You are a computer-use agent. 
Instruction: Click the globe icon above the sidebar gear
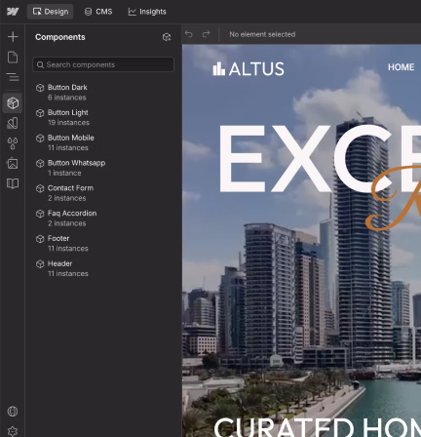tap(13, 412)
